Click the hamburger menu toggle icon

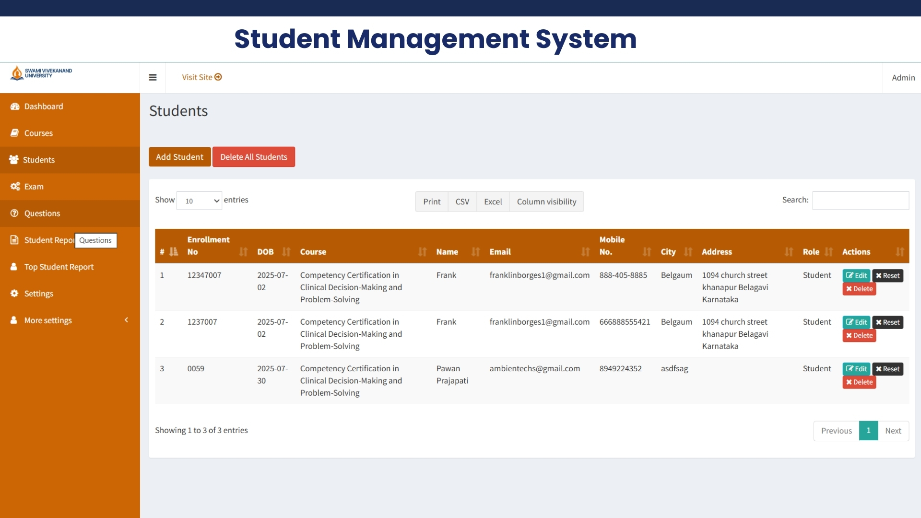pos(153,77)
